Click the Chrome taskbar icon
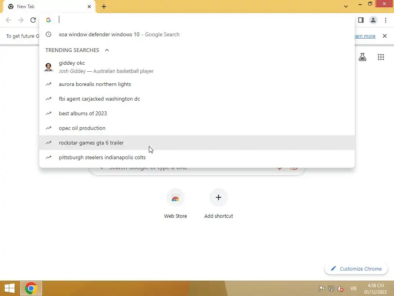 [x=31, y=288]
